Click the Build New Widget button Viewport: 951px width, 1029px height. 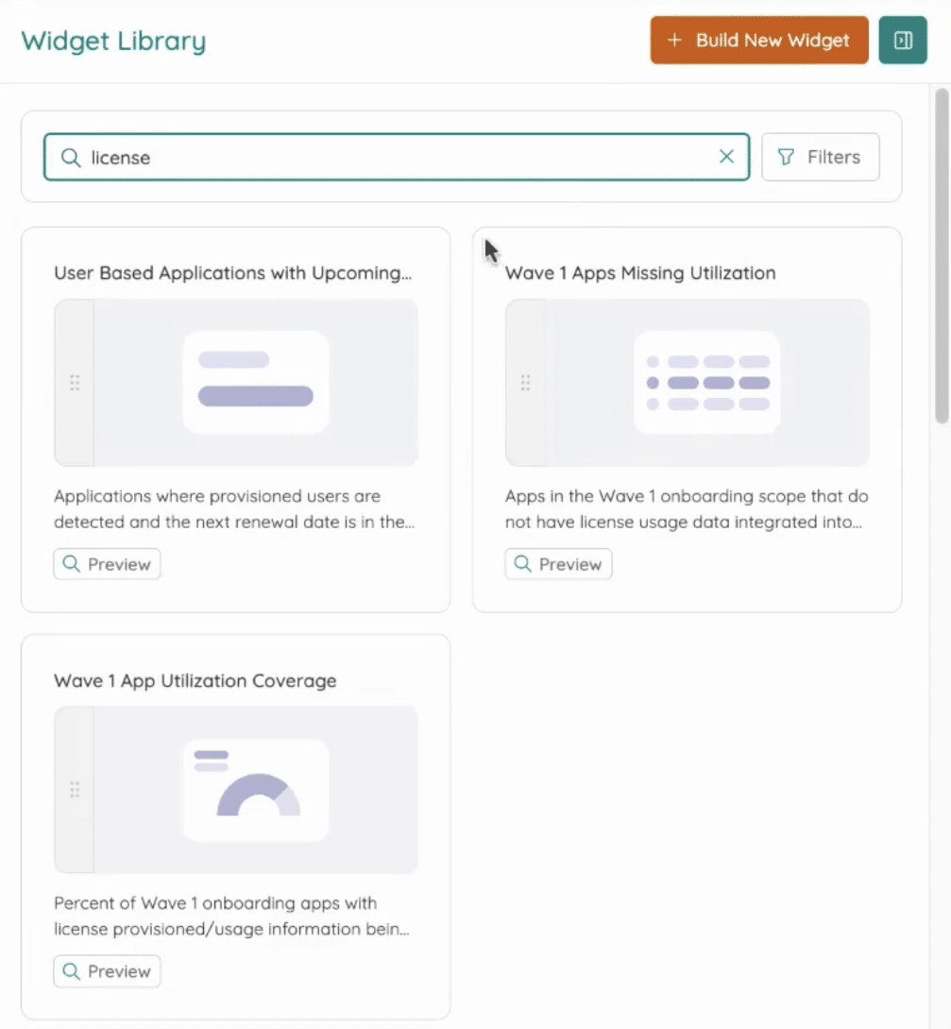click(758, 41)
